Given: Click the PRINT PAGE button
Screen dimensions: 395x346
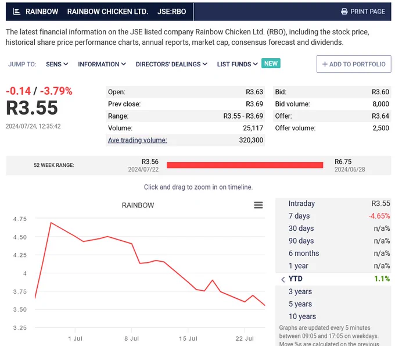Looking at the screenshot, I should click(x=363, y=12).
